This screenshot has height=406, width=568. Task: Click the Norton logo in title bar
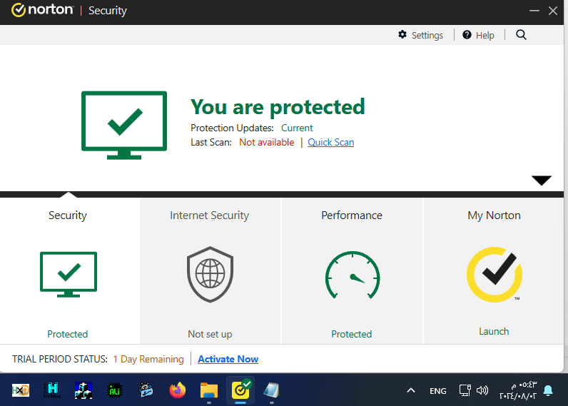click(x=42, y=10)
